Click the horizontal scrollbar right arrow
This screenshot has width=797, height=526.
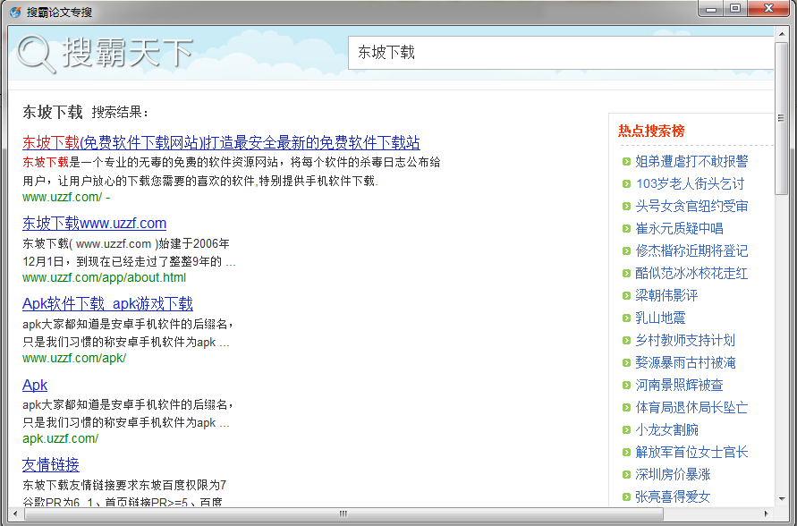(767, 513)
